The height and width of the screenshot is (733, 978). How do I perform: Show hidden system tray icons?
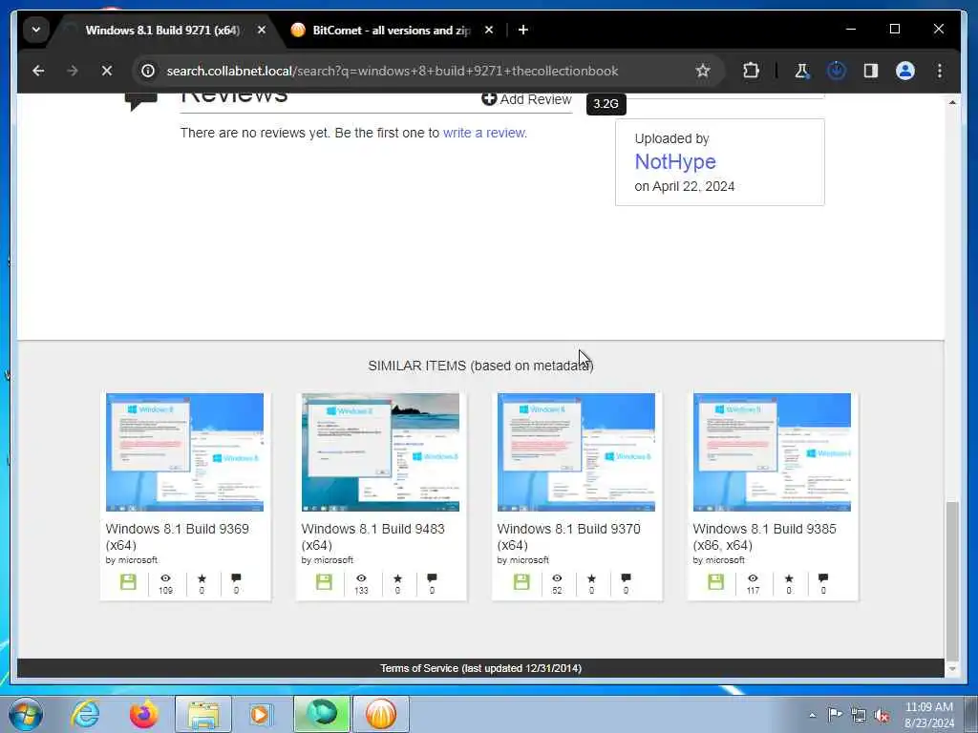click(x=812, y=715)
